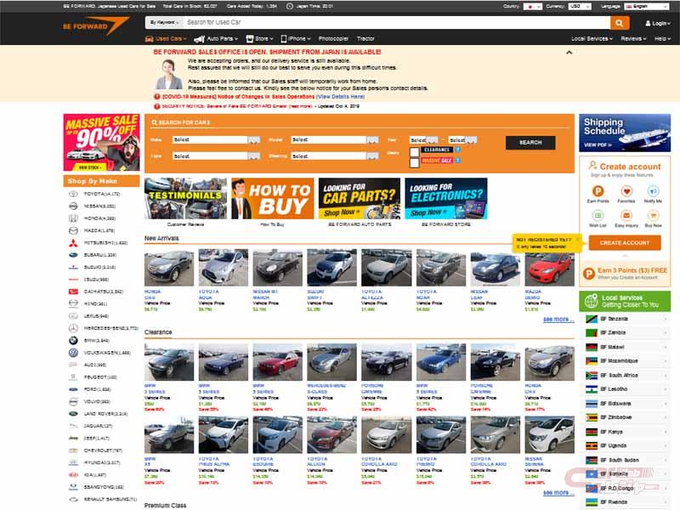Open the Local Services menu
The width and height of the screenshot is (680, 510).
pos(592,38)
